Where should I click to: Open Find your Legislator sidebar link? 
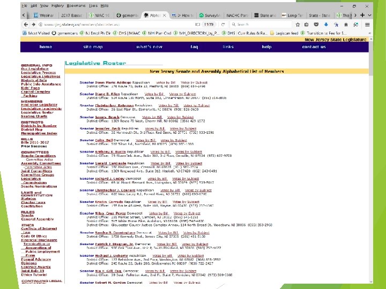point(39,105)
